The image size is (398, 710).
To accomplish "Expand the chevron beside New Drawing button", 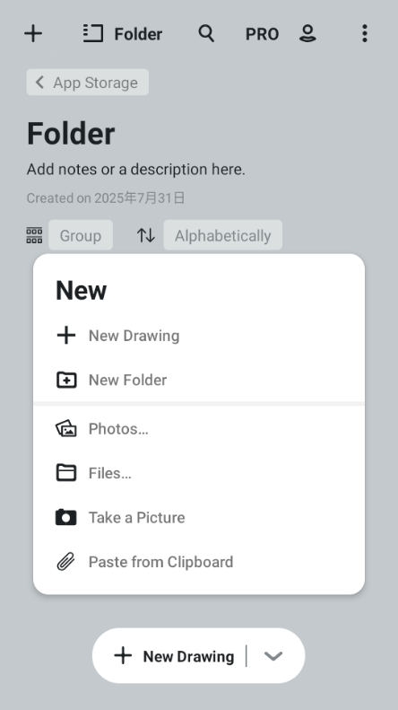I will click(x=273, y=655).
